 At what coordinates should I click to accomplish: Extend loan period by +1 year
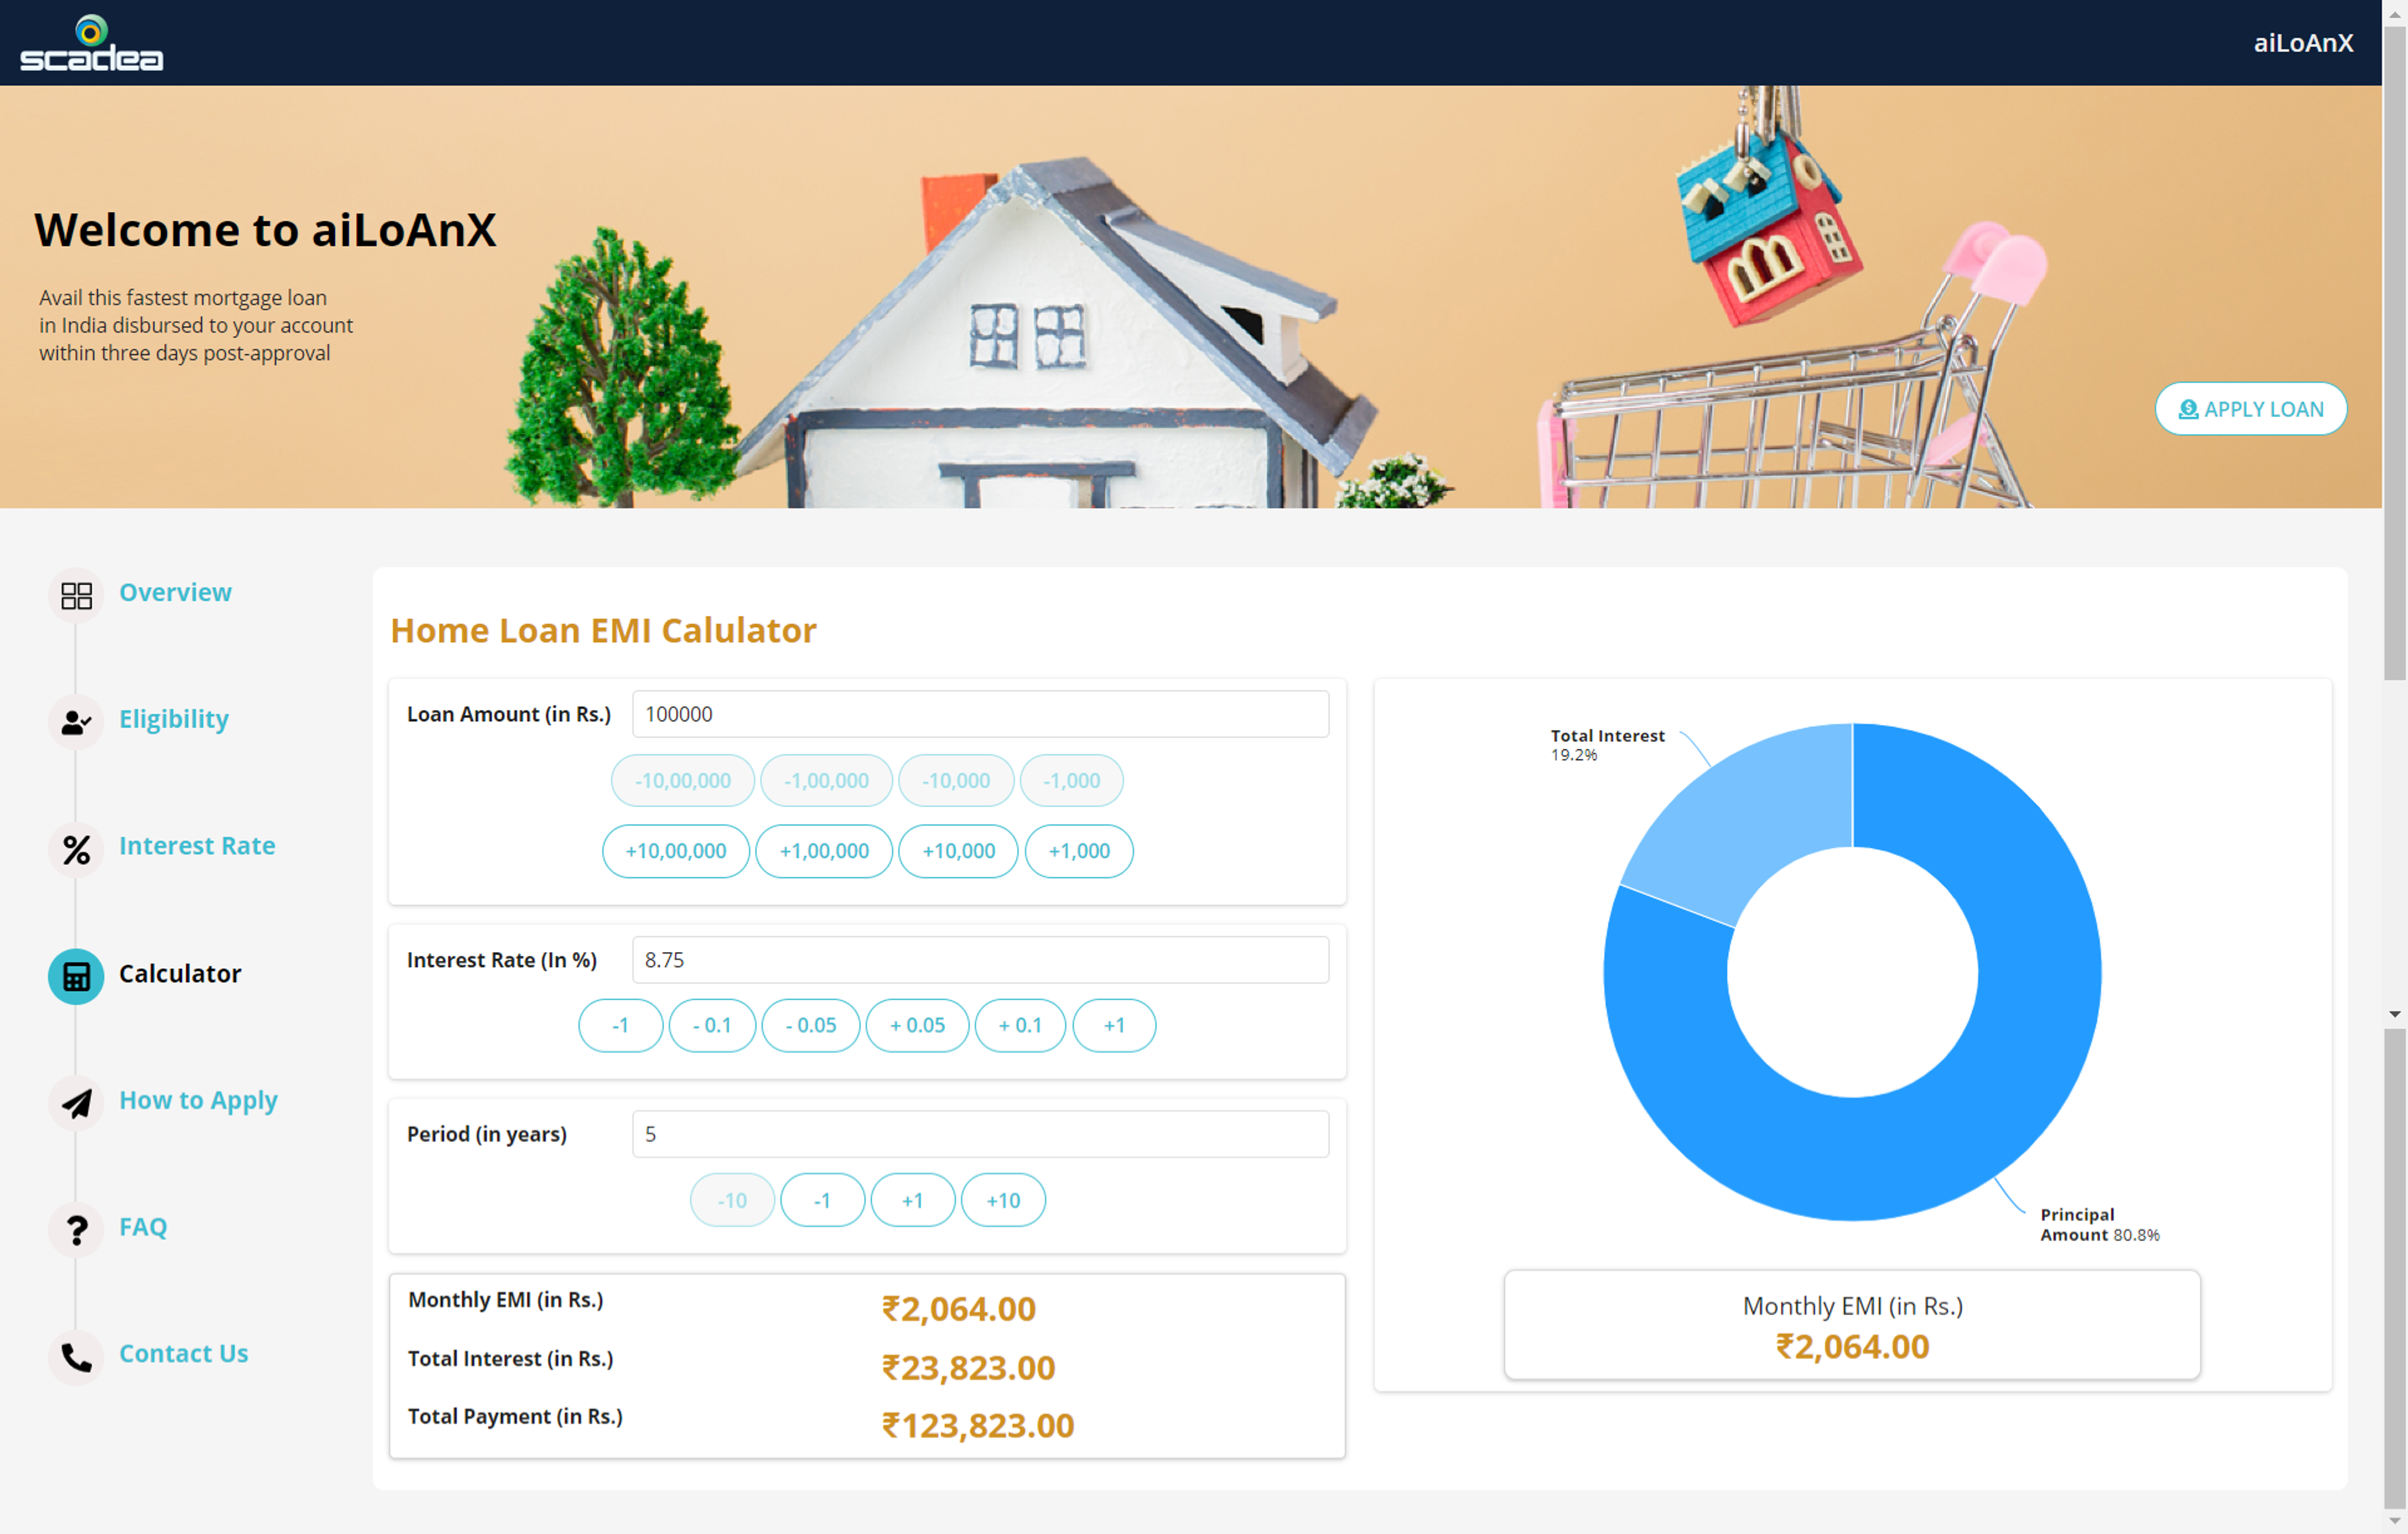(912, 1200)
